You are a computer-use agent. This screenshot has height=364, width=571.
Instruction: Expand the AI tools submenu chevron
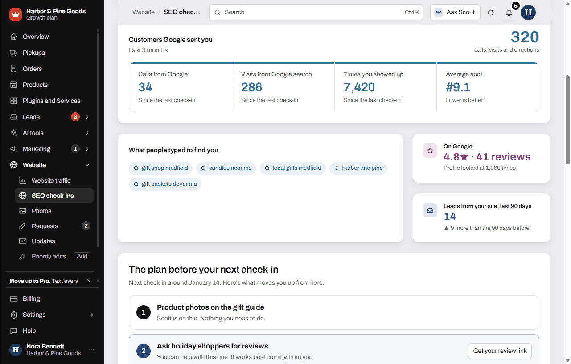tap(87, 133)
